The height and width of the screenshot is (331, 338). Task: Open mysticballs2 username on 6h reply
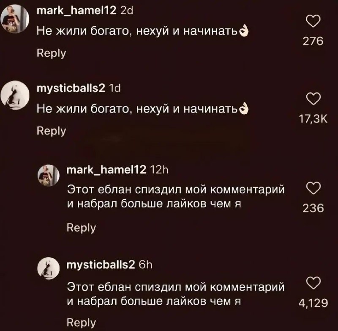101,265
